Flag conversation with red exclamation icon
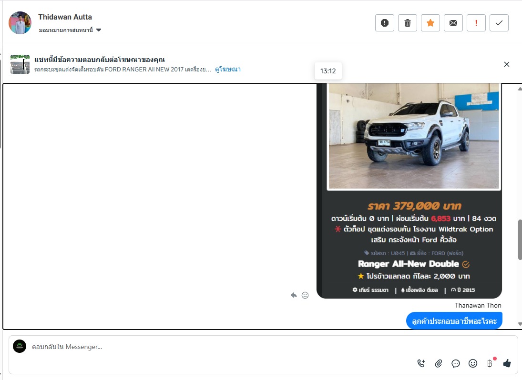The height and width of the screenshot is (380, 522). (x=476, y=23)
